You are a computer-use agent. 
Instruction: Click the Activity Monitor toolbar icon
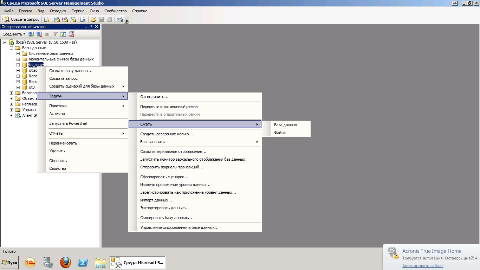tap(120, 19)
